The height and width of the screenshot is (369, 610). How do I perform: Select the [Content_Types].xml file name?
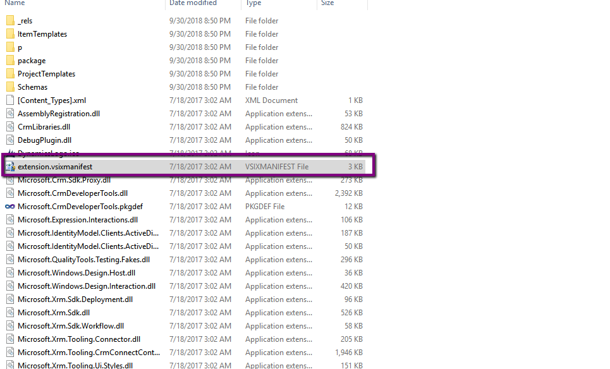point(52,100)
